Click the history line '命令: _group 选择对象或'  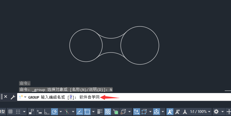coord(66,89)
